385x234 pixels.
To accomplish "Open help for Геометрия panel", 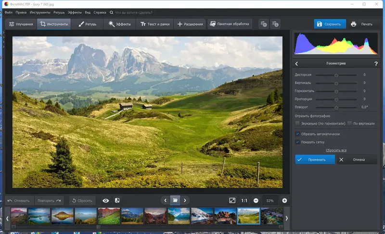I will (x=376, y=64).
